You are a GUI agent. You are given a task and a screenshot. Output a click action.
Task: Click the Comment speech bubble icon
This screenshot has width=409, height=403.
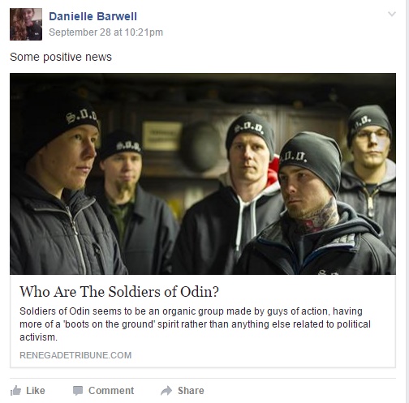tap(78, 391)
